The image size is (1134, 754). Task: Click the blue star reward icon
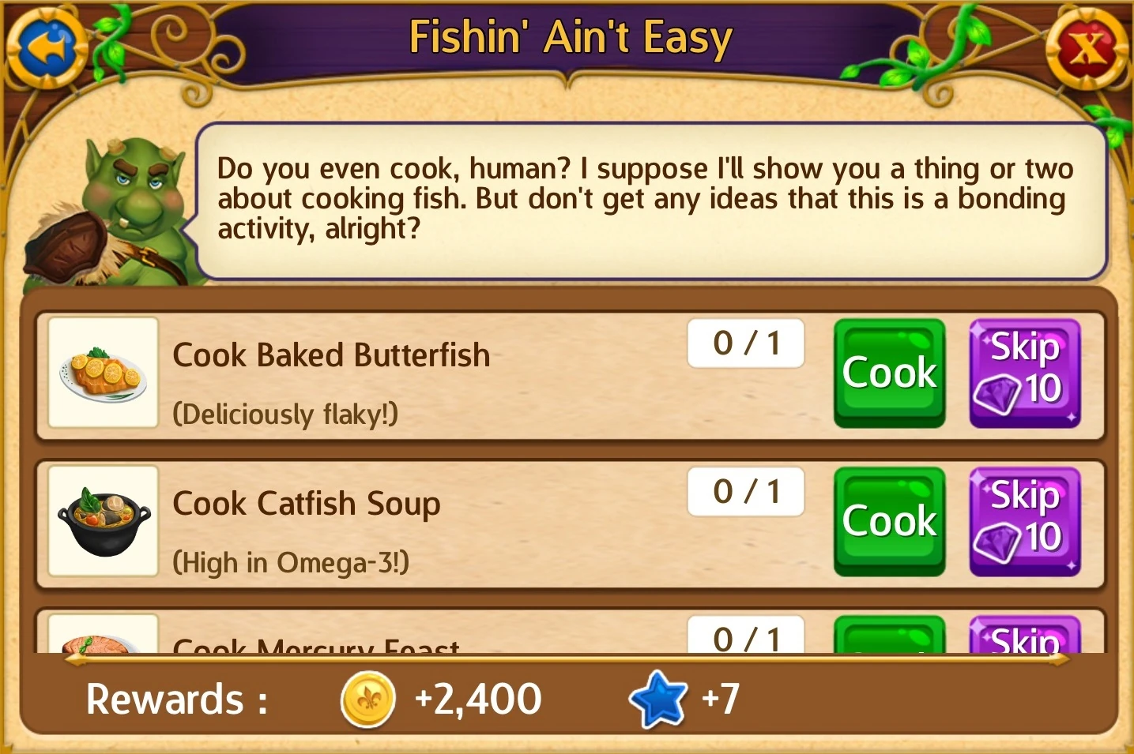(657, 699)
